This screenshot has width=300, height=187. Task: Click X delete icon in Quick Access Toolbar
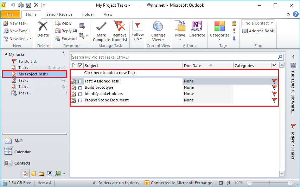tap(36, 5)
